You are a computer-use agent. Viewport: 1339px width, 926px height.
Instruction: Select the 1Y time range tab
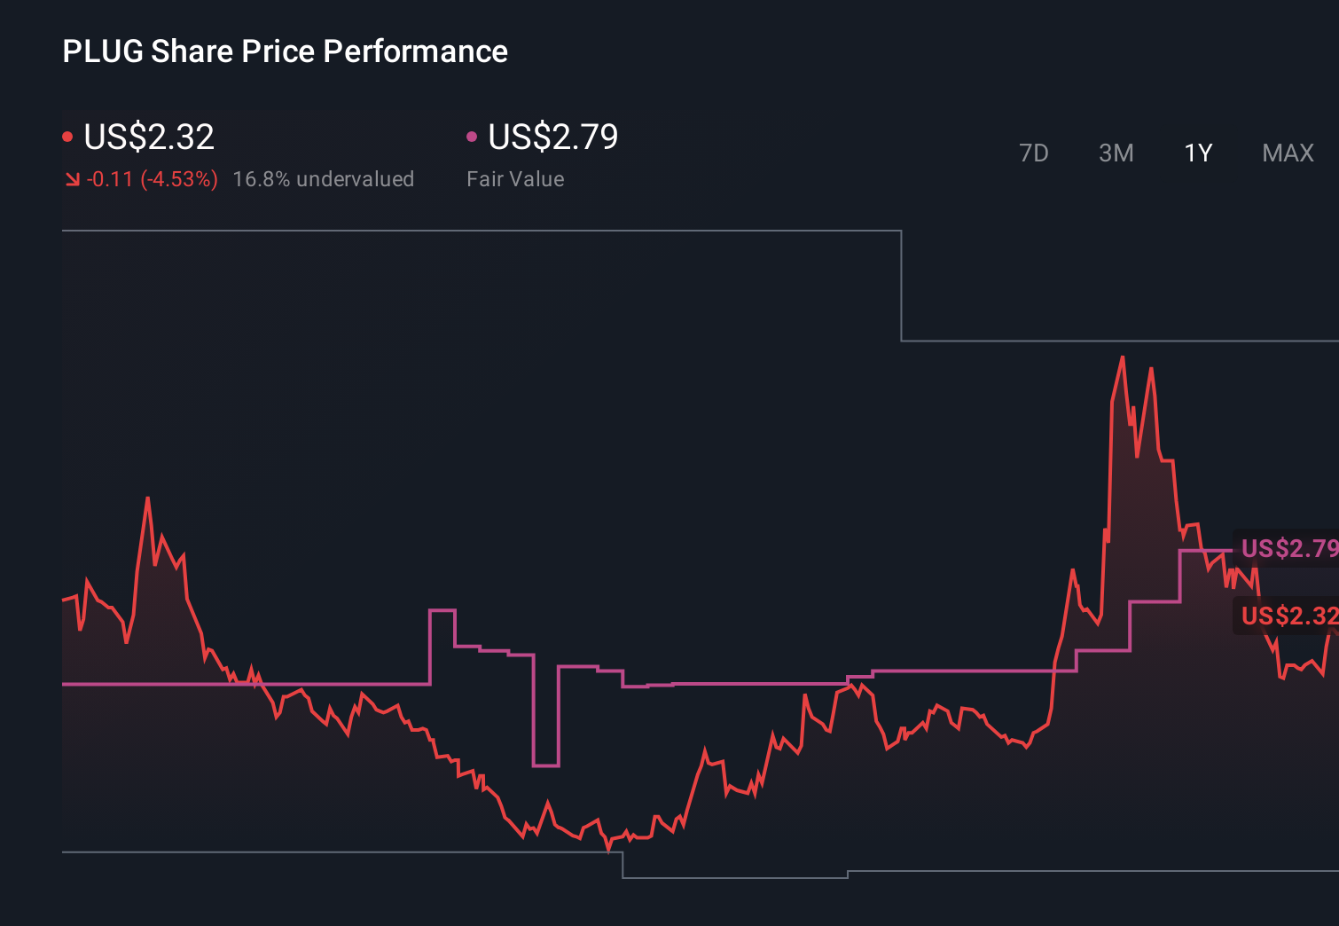coord(1197,153)
